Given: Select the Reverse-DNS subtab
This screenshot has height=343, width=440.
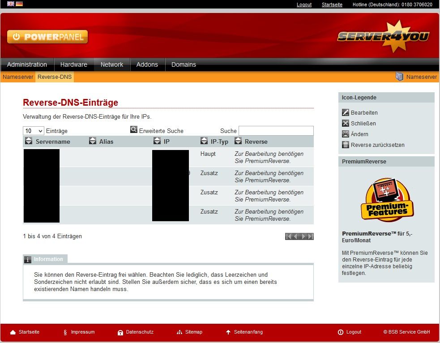Looking at the screenshot, I should tap(54, 77).
